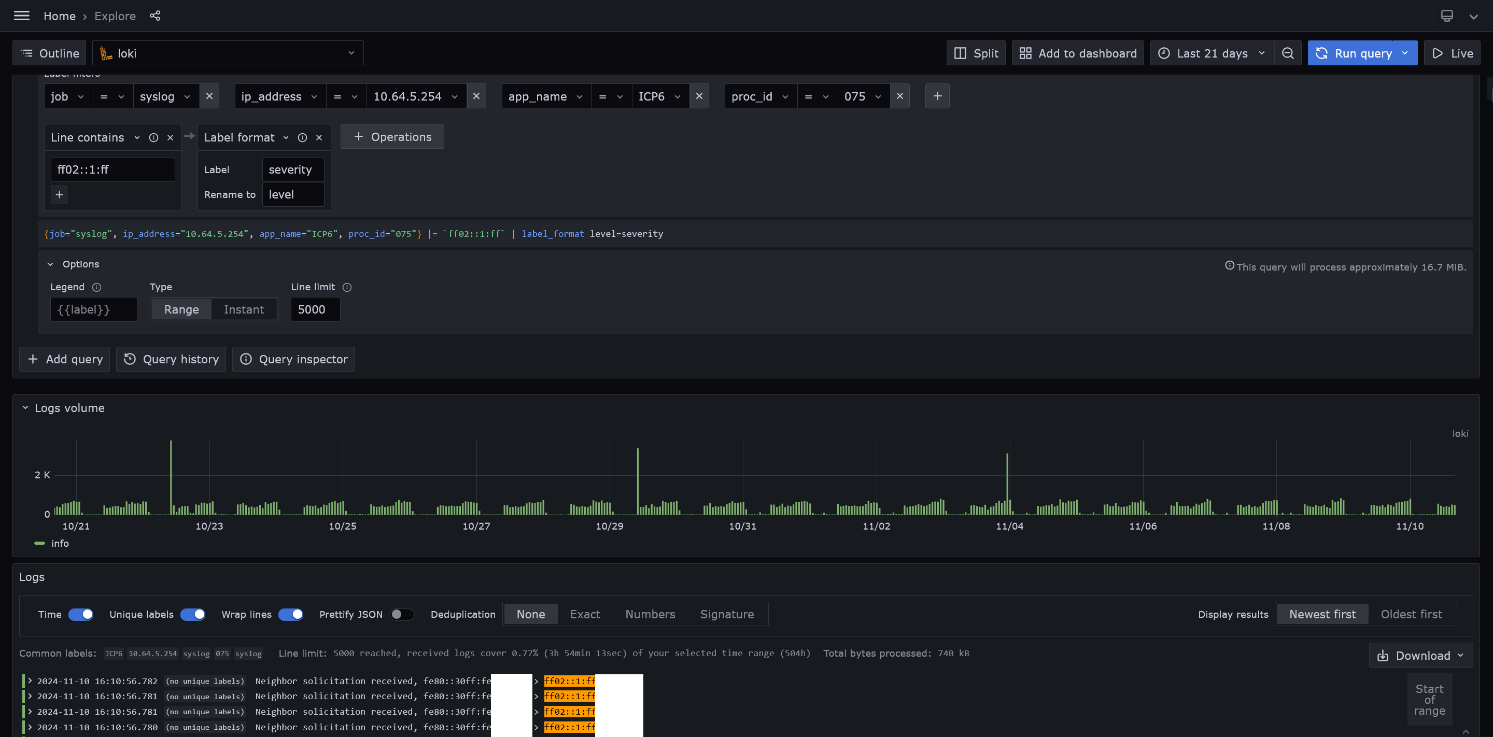Toggle the Time switch off

click(80, 614)
